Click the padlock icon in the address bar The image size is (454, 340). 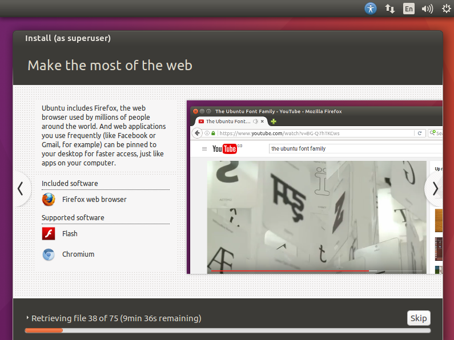(x=214, y=133)
